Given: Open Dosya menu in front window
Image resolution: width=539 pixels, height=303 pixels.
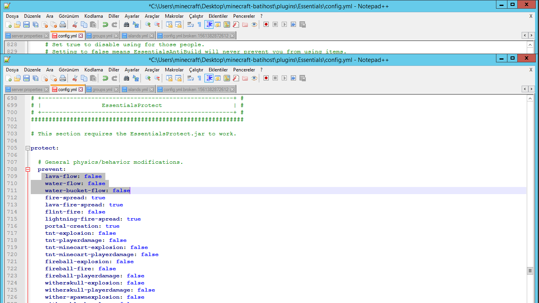Looking at the screenshot, I should click(x=12, y=70).
